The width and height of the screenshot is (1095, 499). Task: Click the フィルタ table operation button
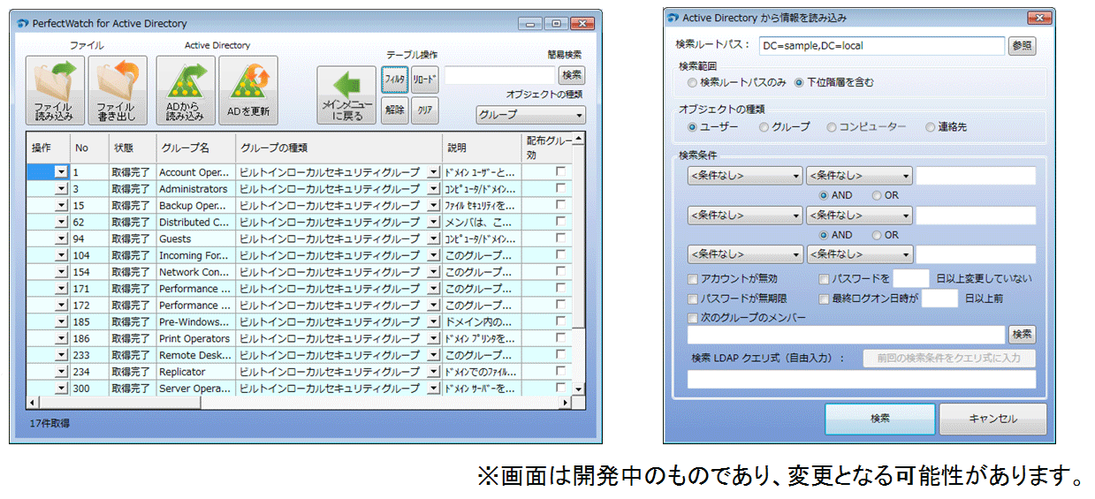click(394, 79)
